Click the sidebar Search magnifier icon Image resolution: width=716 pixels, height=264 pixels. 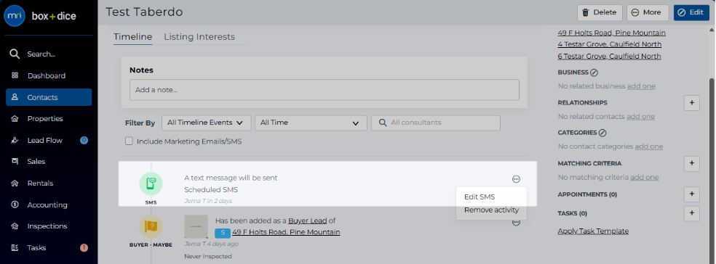(15, 54)
